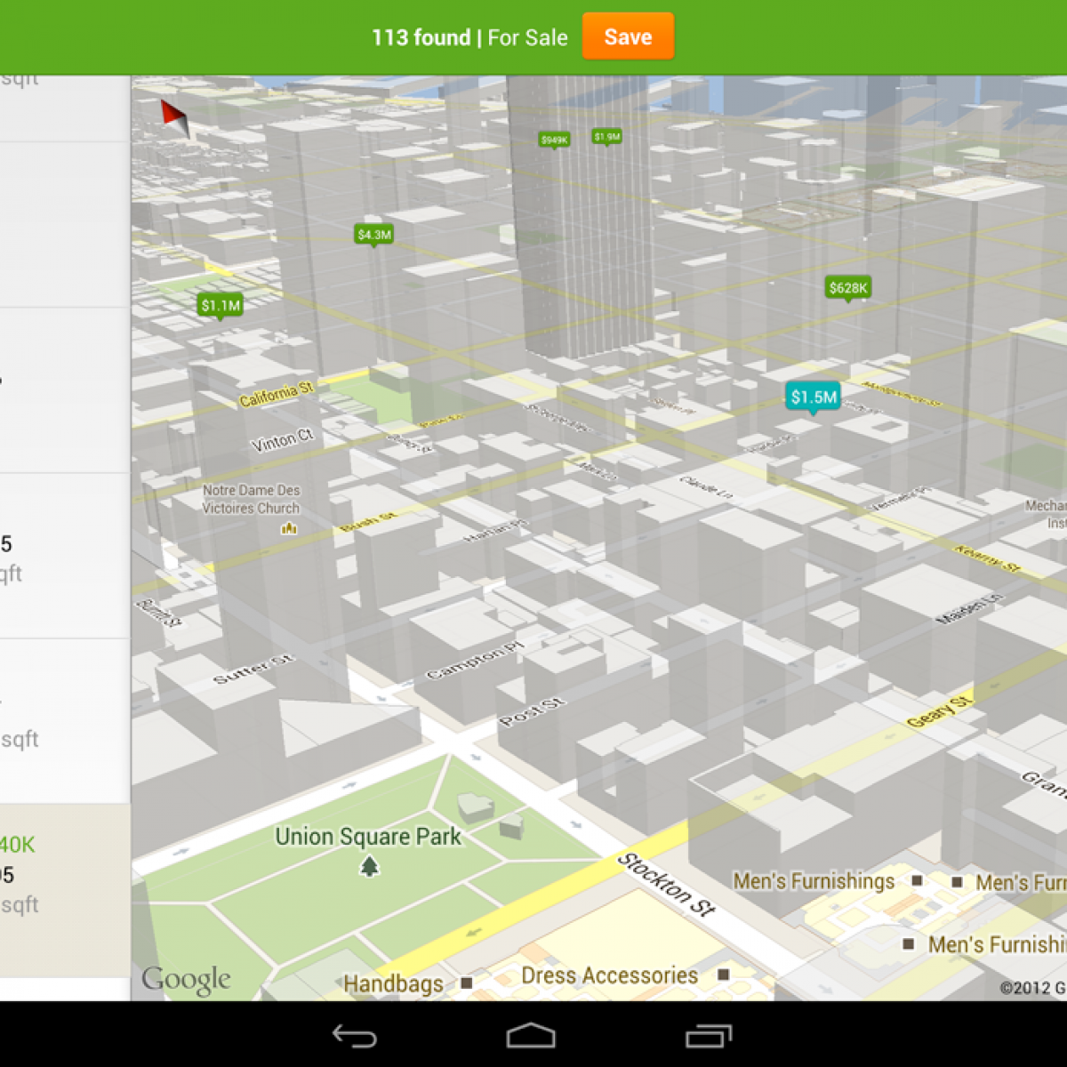This screenshot has width=1067, height=1067.
Task: Tap the $1.1M price pin
Action: 220,306
